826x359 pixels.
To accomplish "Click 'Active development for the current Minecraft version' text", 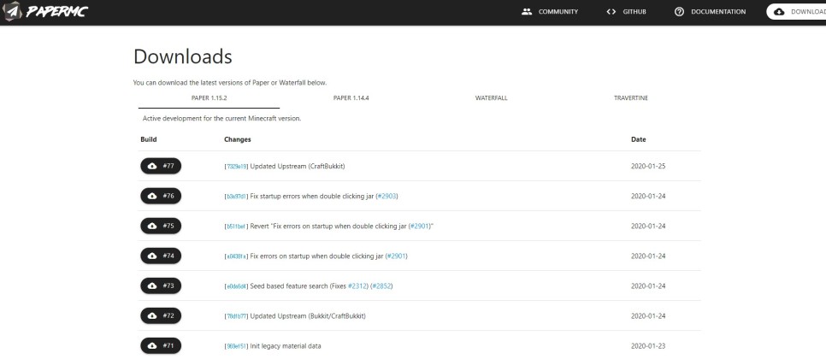I will coord(221,119).
